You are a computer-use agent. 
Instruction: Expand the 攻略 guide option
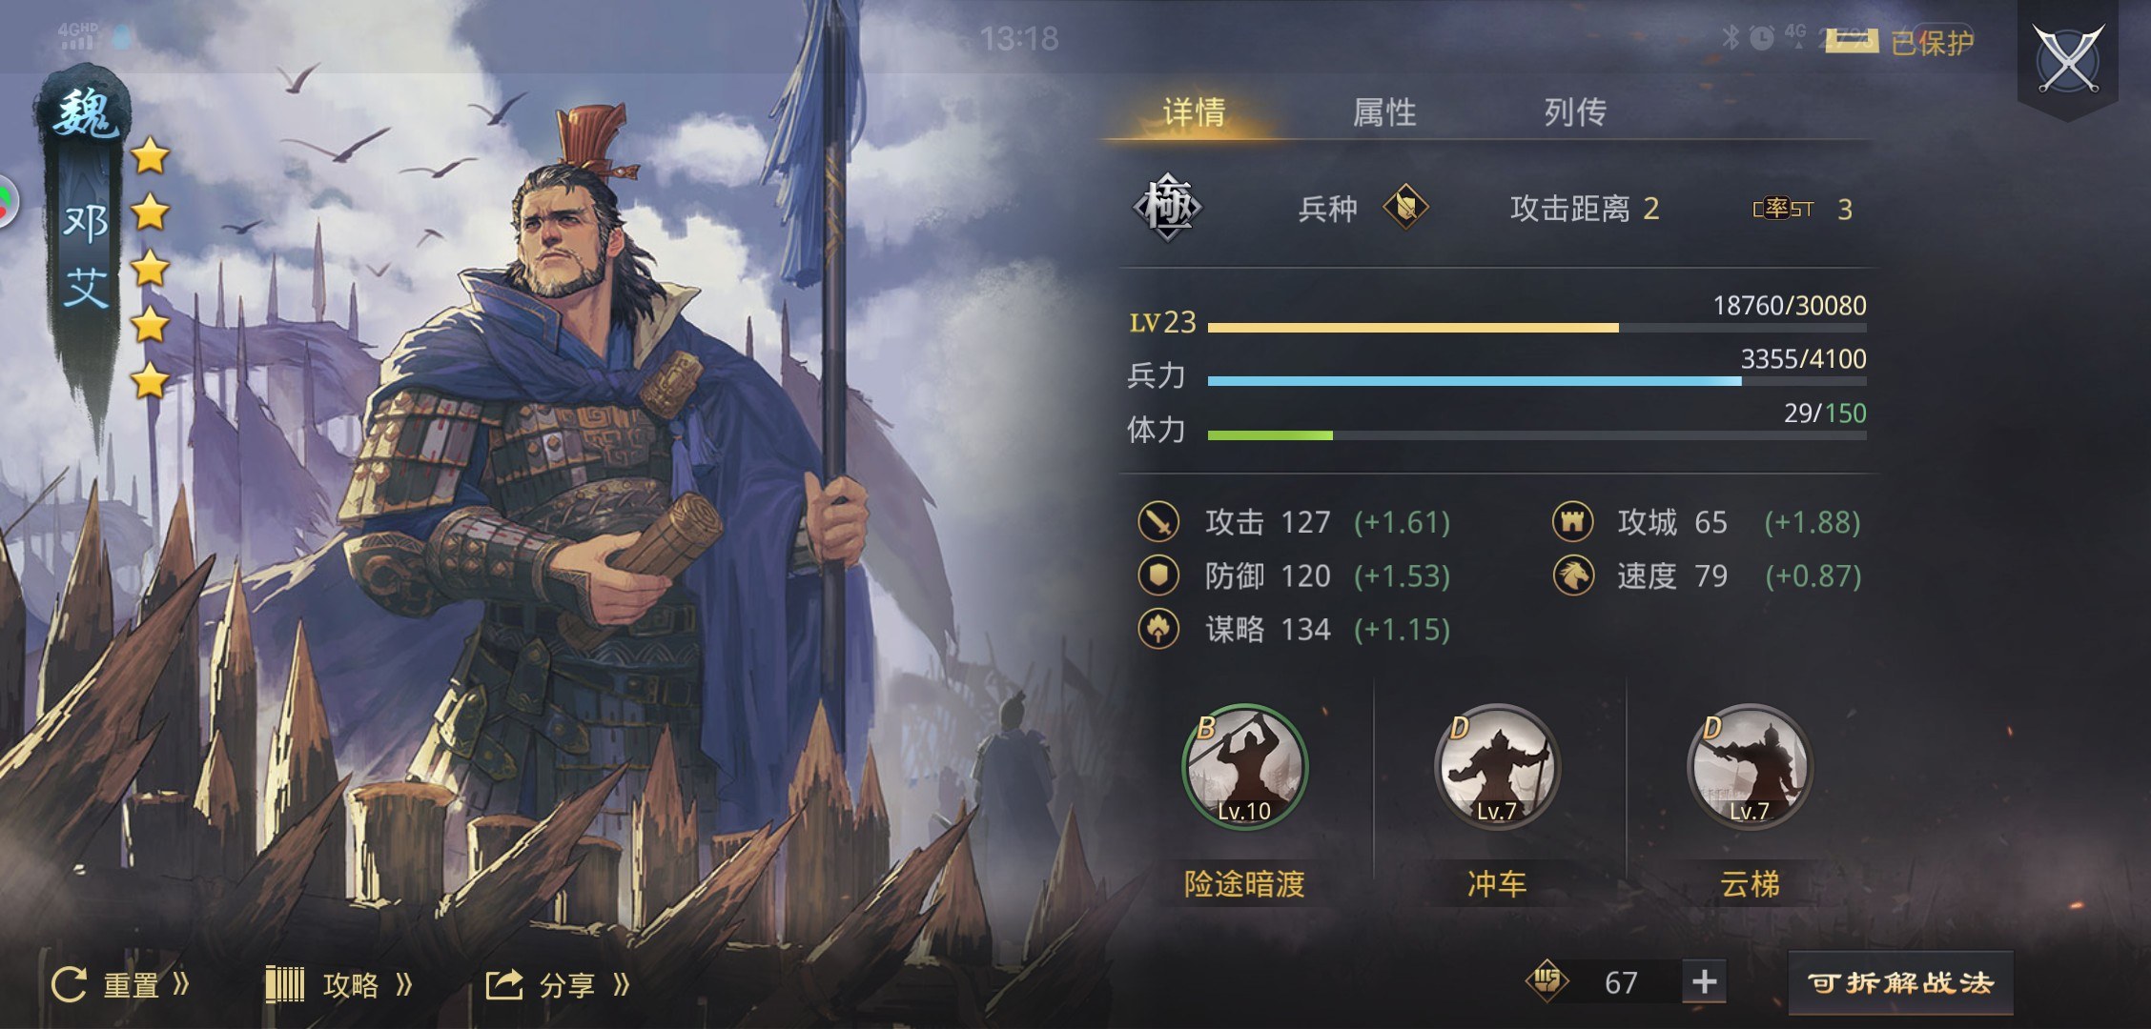pyautogui.click(x=339, y=984)
